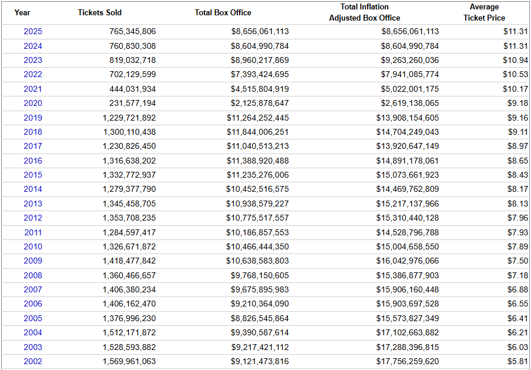531x370 pixels.
Task: Open the 2024 year link
Action: 33,46
